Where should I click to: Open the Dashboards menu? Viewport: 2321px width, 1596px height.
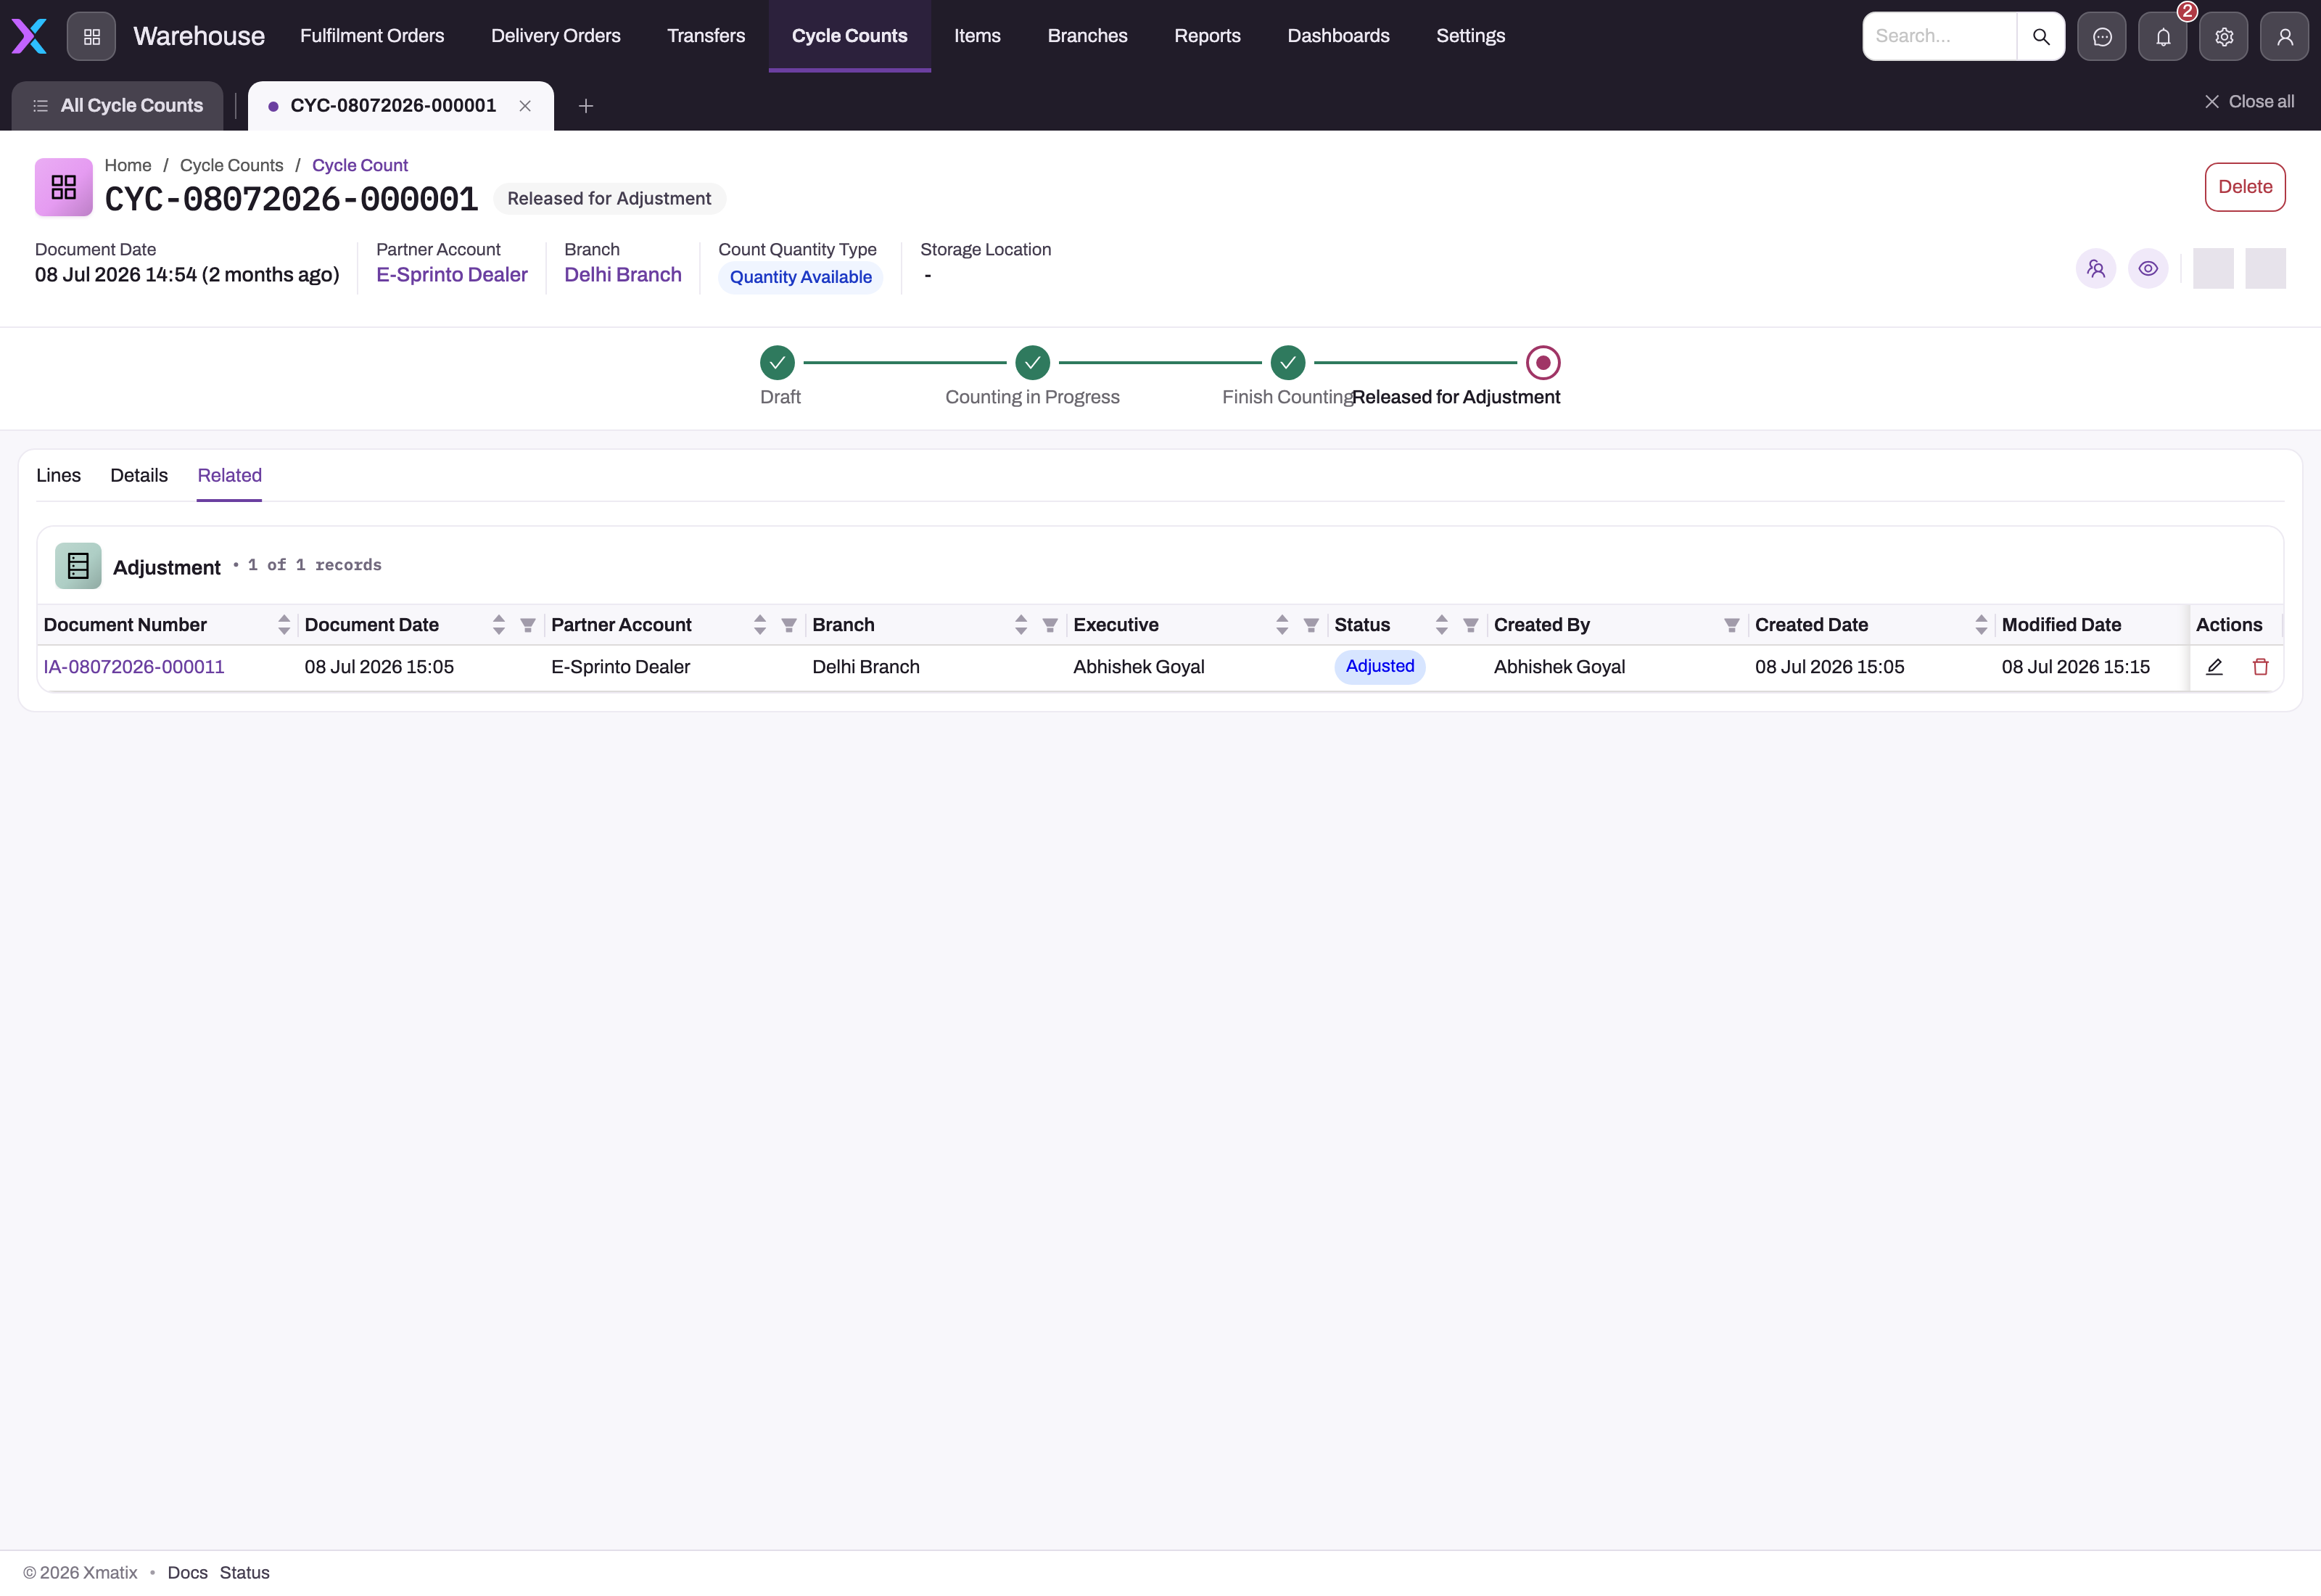[x=1337, y=36]
